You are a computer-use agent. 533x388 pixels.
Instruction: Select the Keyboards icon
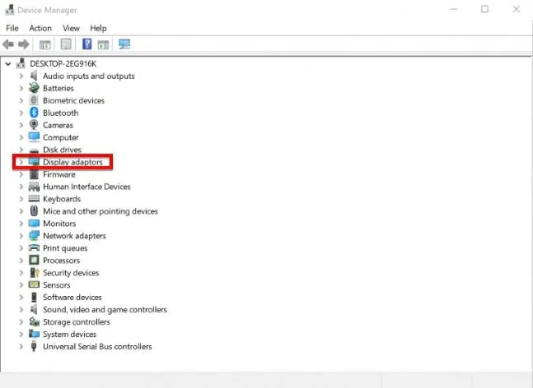click(34, 199)
